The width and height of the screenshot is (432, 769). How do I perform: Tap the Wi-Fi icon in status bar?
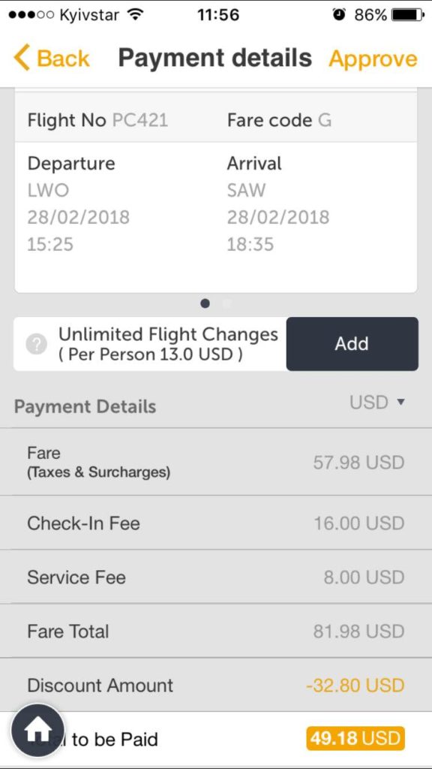click(133, 15)
